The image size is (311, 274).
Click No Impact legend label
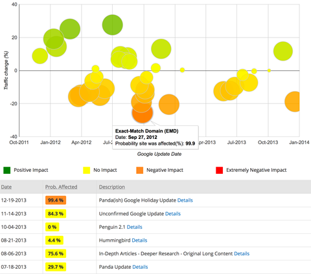105,170
